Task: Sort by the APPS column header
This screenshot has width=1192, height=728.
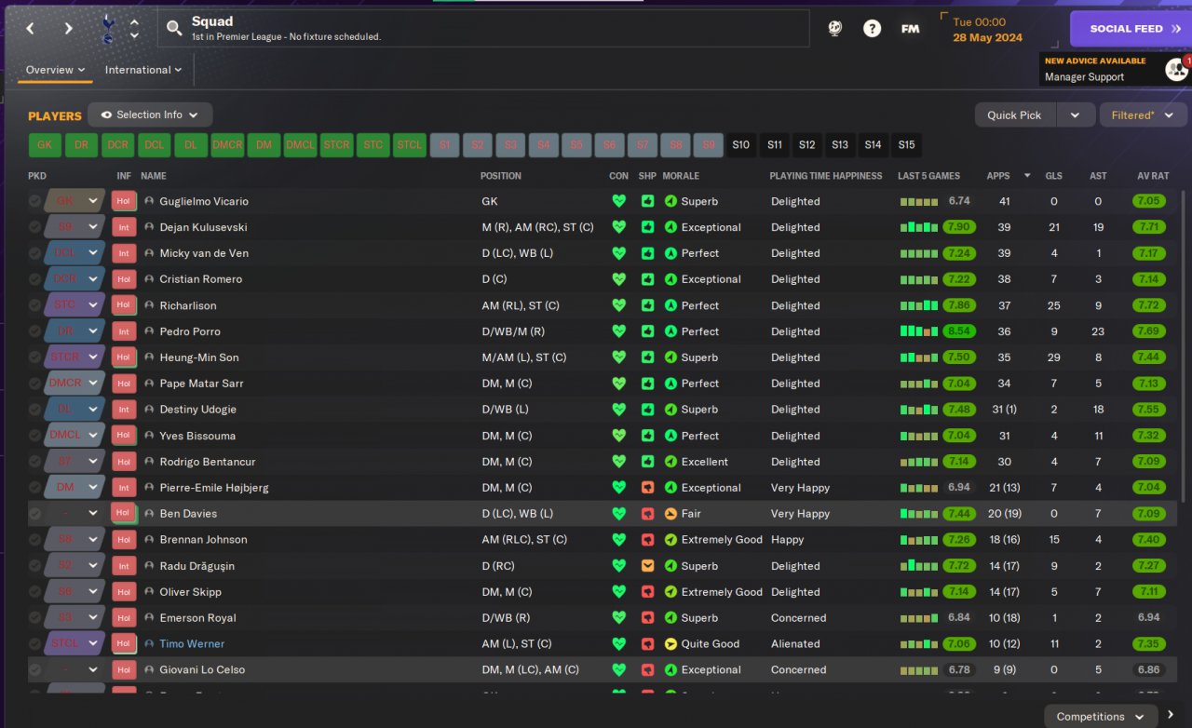Action: point(998,176)
